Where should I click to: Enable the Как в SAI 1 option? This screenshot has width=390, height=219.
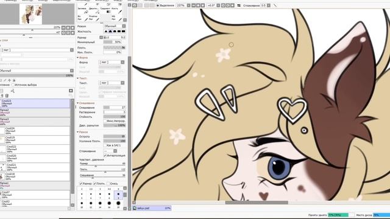pos(105,145)
